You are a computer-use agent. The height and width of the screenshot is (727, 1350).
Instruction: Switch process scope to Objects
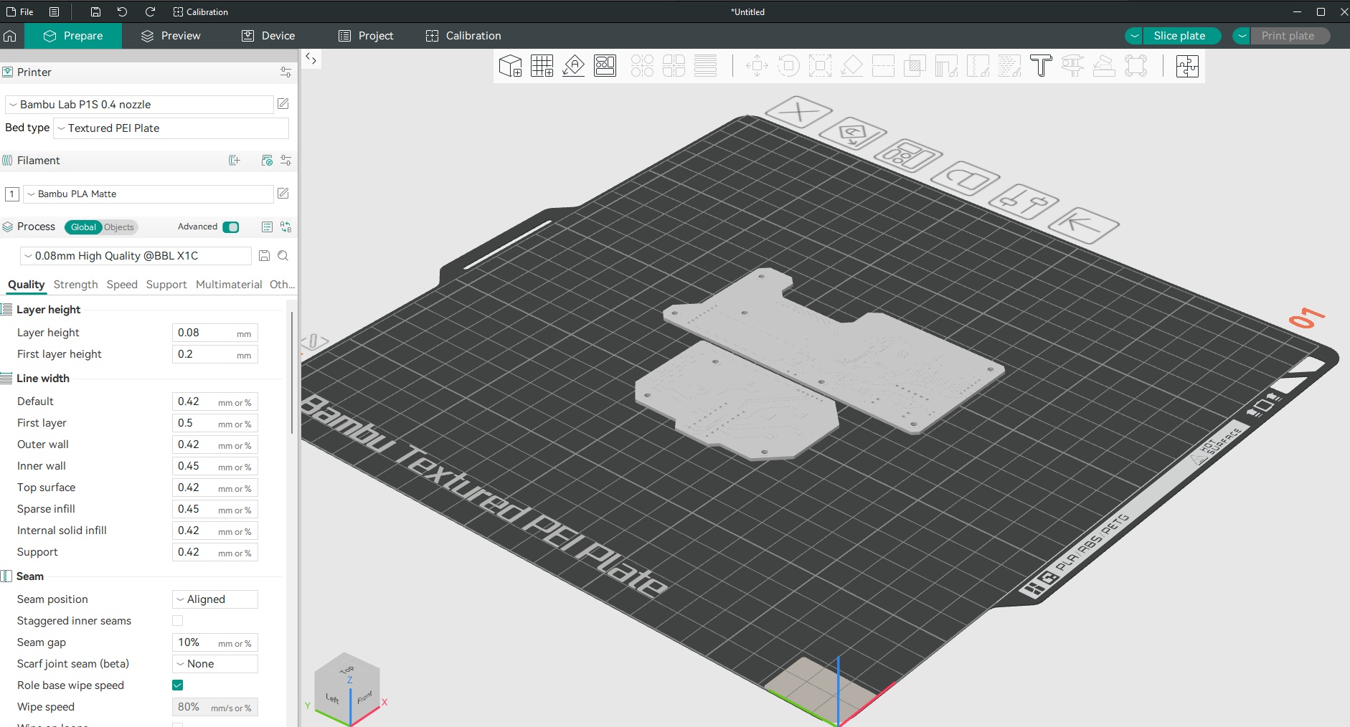click(x=119, y=227)
